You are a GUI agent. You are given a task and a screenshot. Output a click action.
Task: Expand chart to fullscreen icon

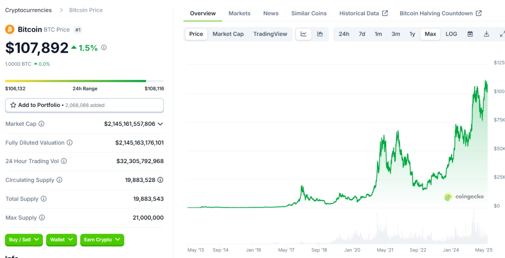[x=502, y=34]
